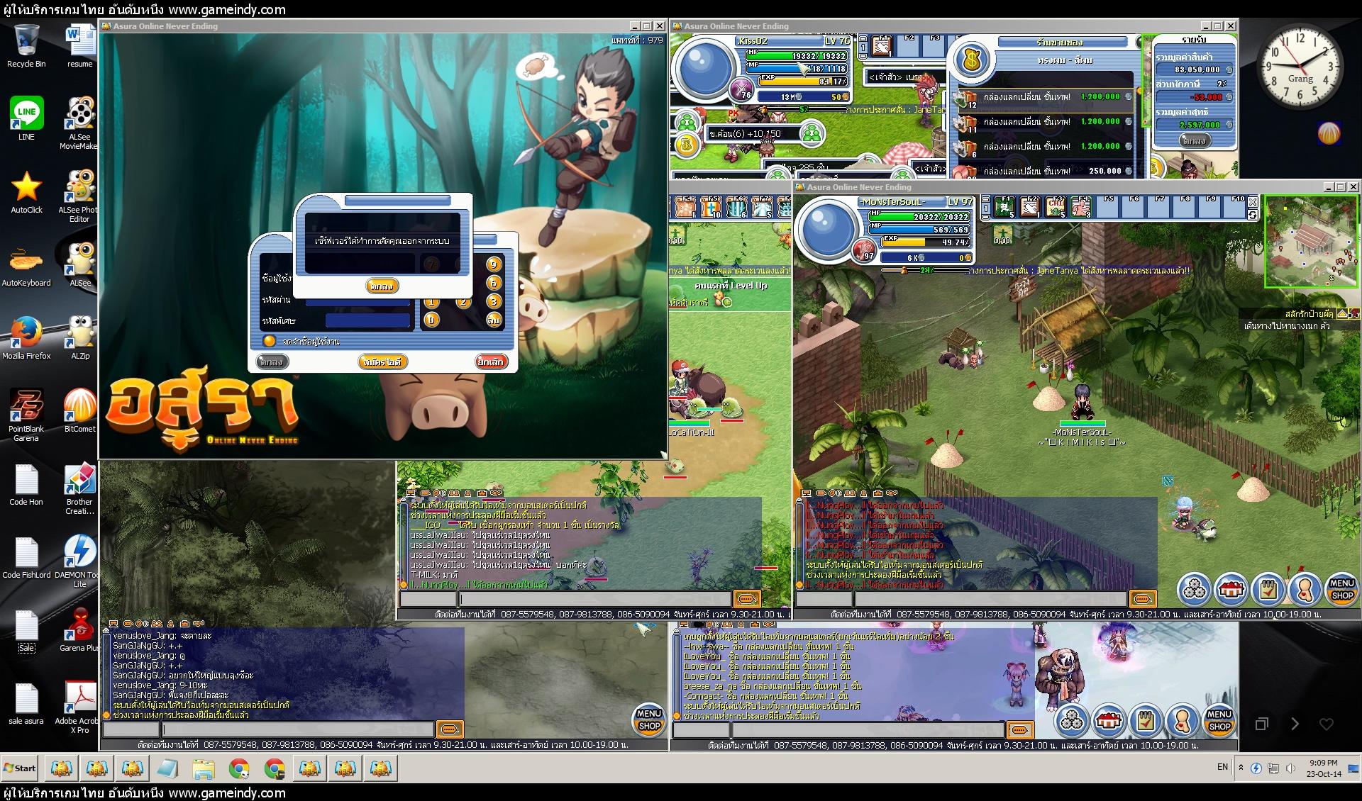Viewport: 1362px width, 801px height.
Task: Click the F1 hotbar item in KissU2 window
Action: (882, 46)
